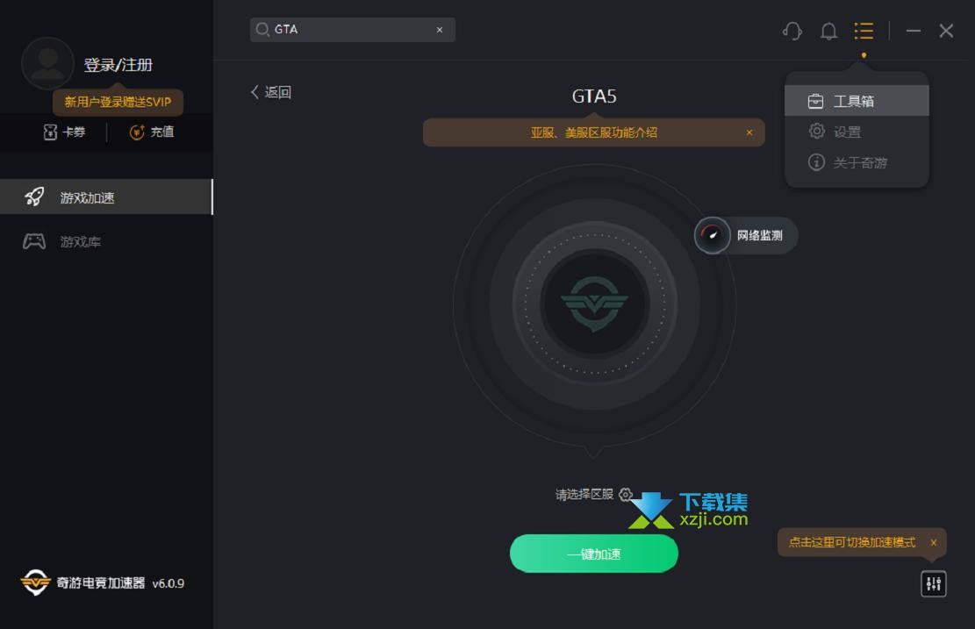The image size is (975, 629).
Task: Dismiss the 点击这里可切换加速模式 tooltip
Action: [934, 543]
